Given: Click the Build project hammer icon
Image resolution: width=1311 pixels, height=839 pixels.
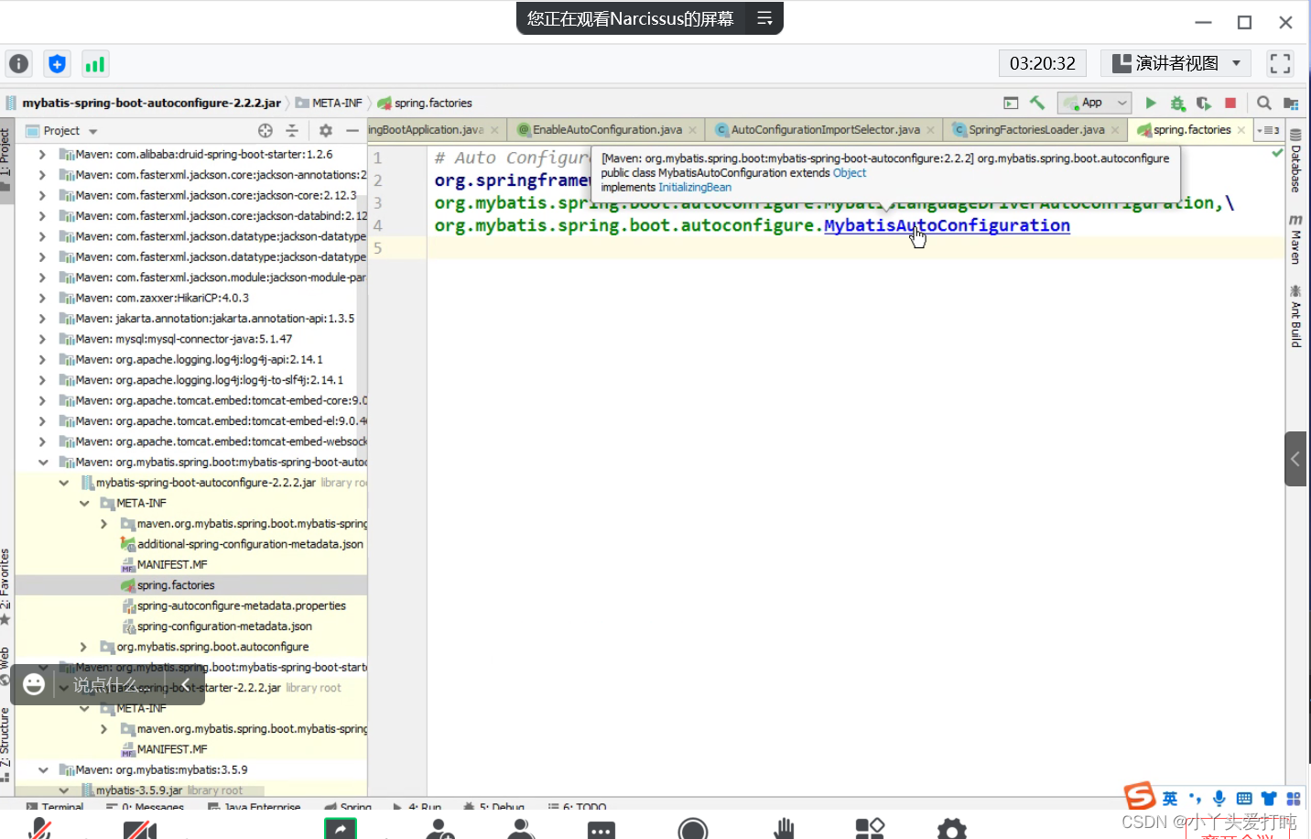Looking at the screenshot, I should pyautogui.click(x=1037, y=103).
